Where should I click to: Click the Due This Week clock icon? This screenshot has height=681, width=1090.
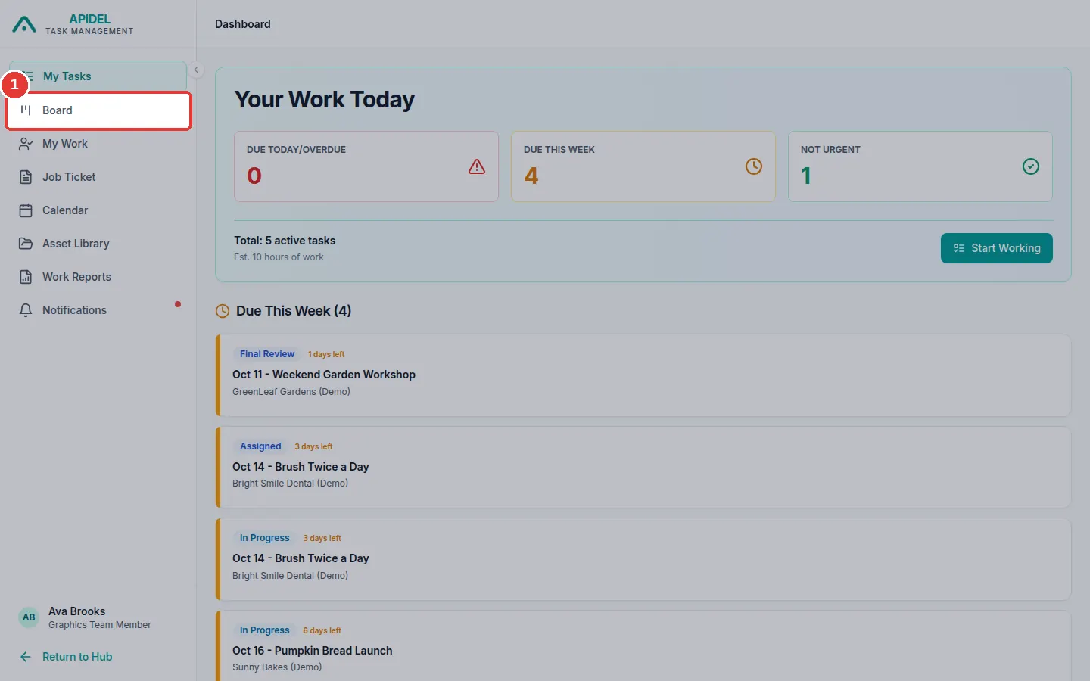(754, 166)
